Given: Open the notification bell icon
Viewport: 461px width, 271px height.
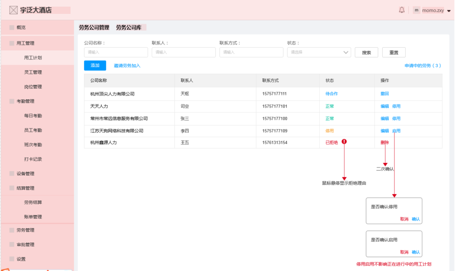Looking at the screenshot, I should click(402, 10).
